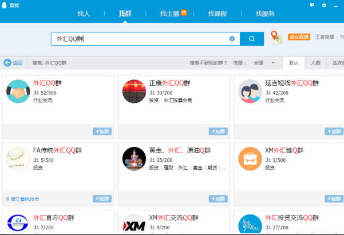The width and height of the screenshot is (344, 235).
Task: Open group title 外汇投资交流QQ群
Action: click(x=292, y=218)
